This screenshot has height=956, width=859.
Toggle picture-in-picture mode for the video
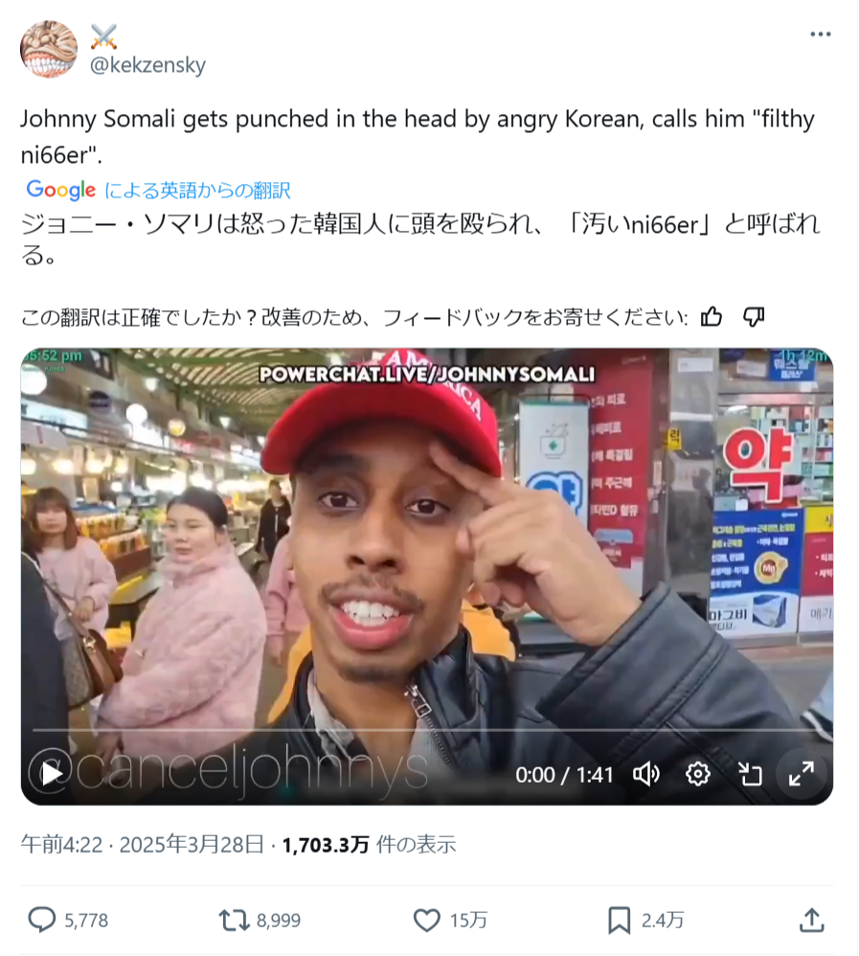750,774
